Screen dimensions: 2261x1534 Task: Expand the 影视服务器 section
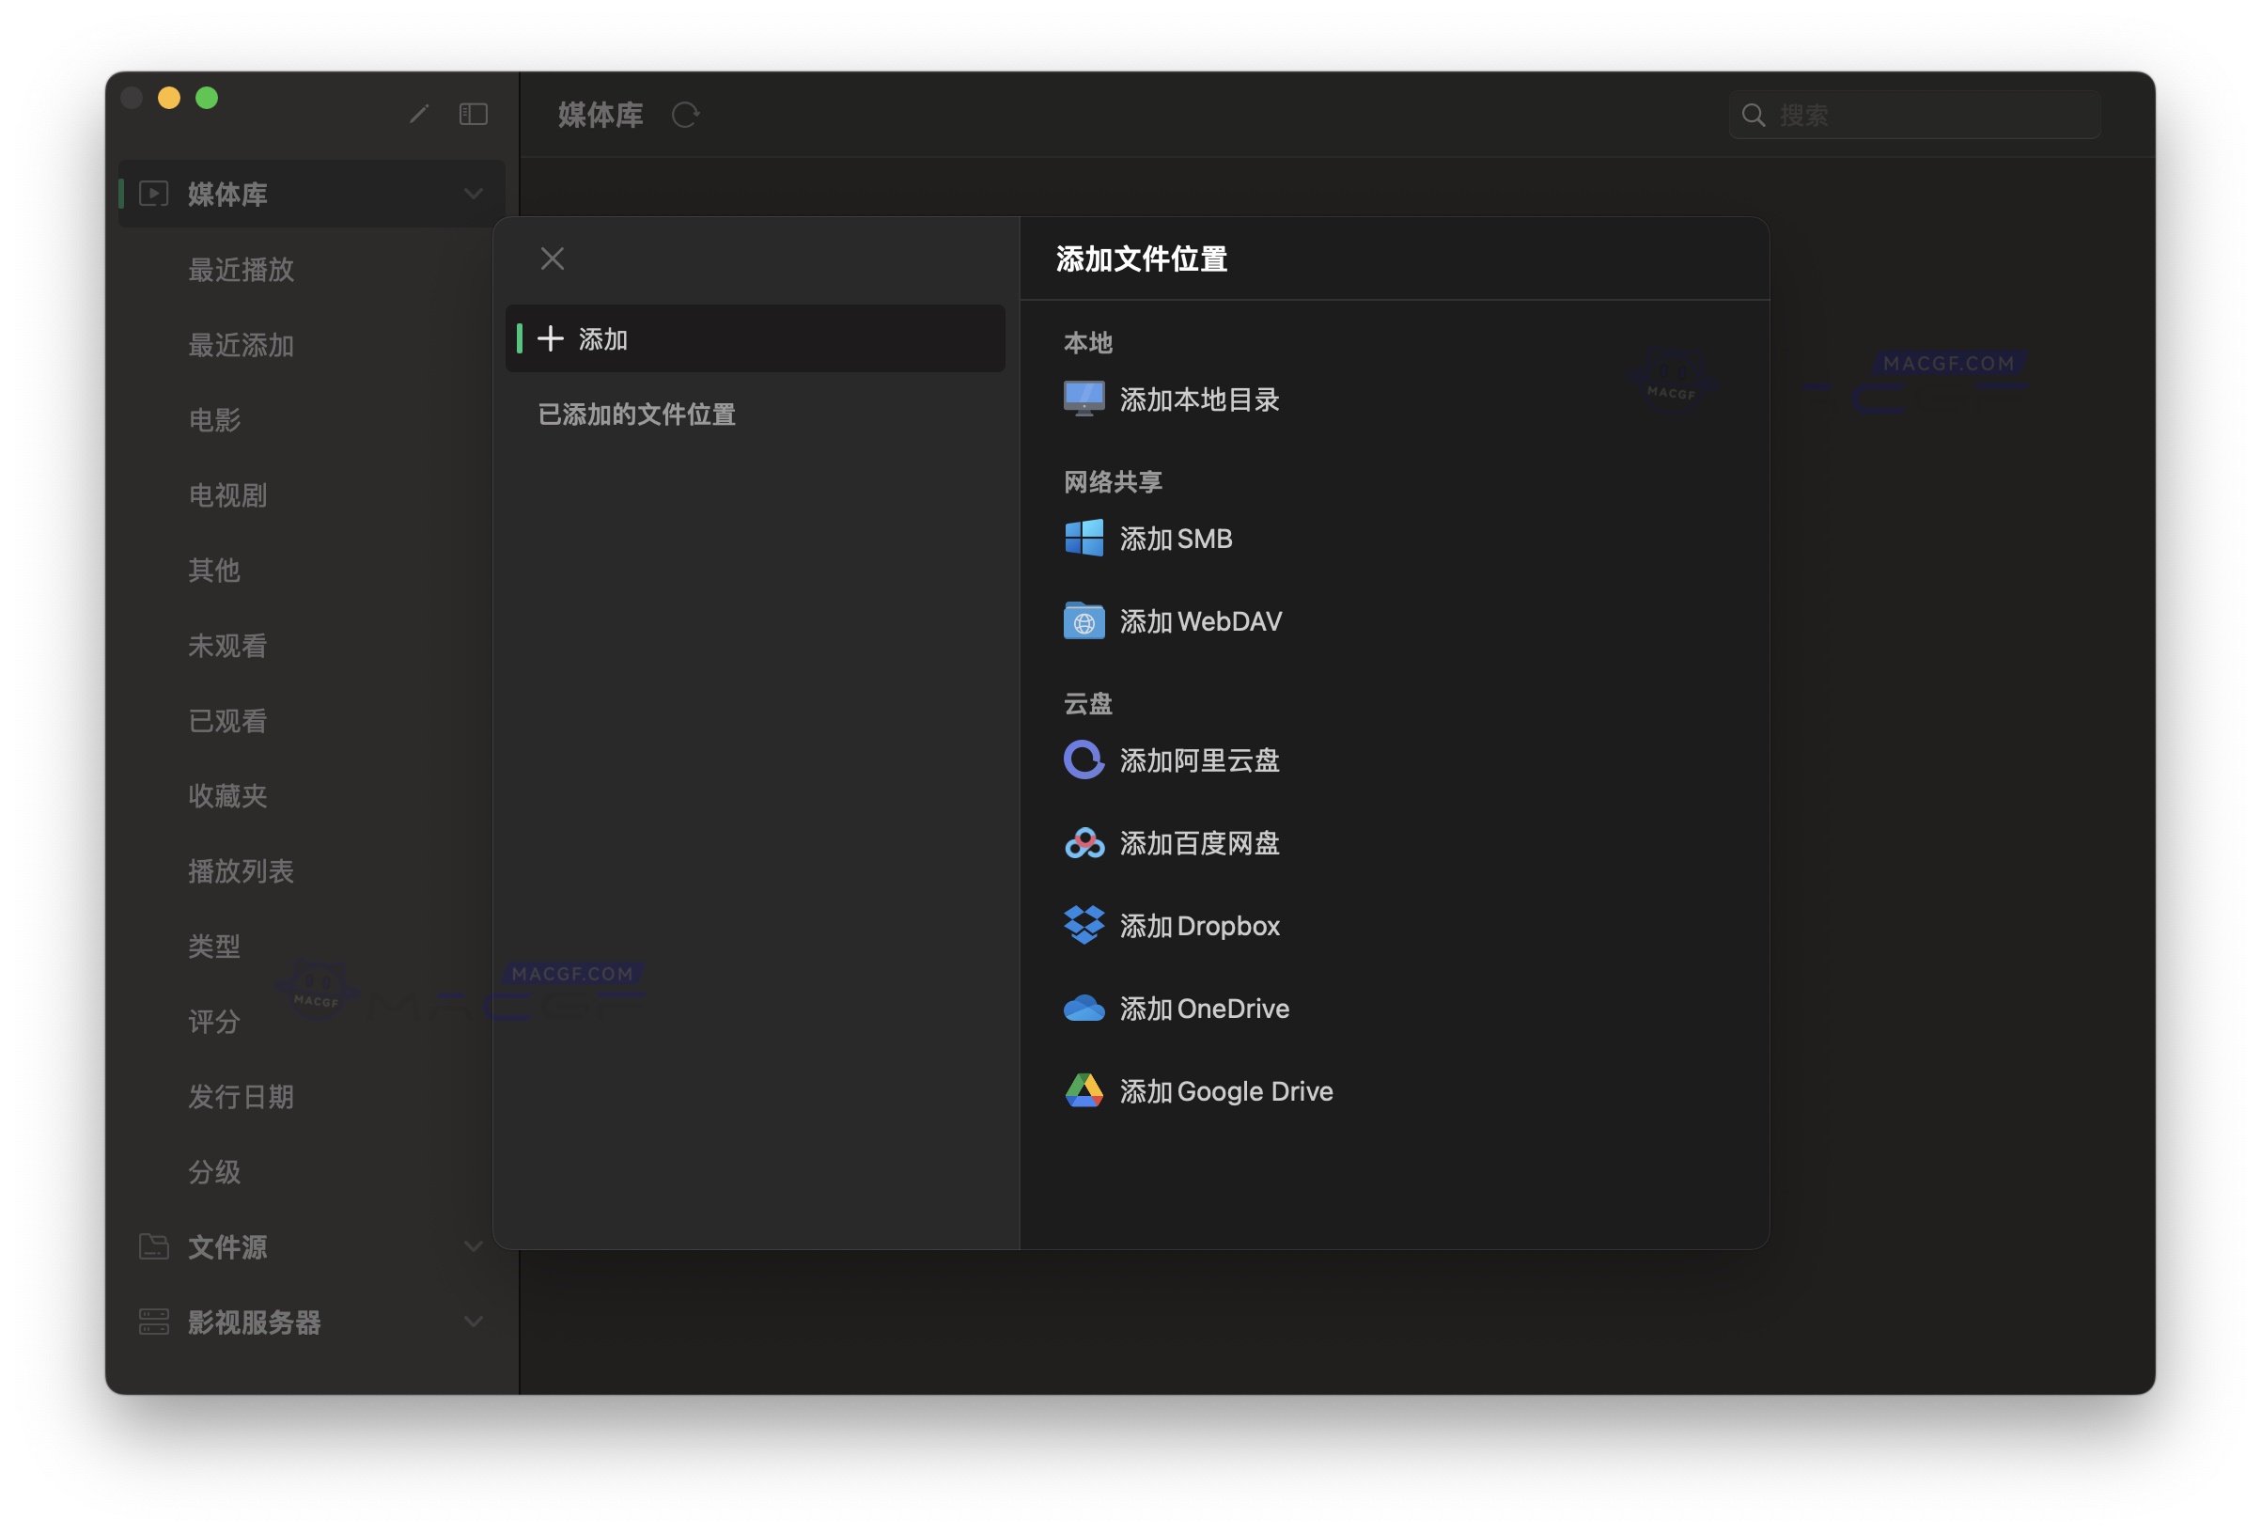[474, 1321]
